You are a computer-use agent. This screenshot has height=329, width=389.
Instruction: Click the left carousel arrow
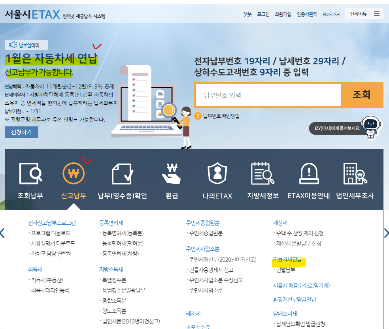pyautogui.click(x=3, y=233)
